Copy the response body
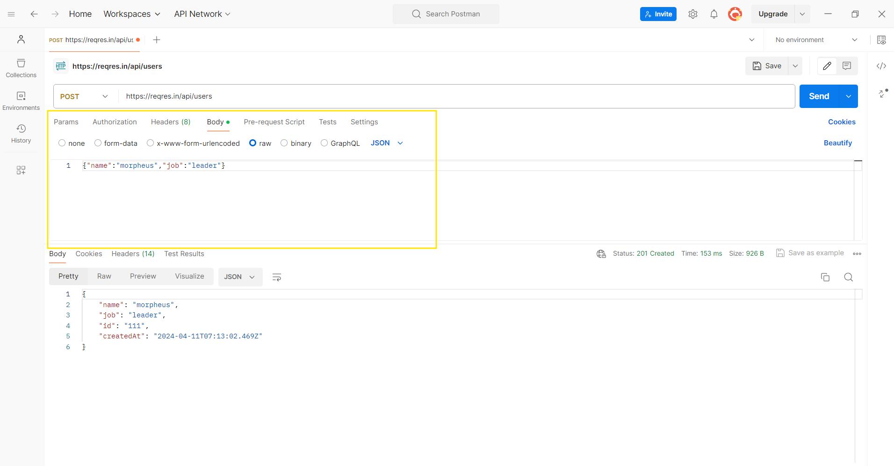This screenshot has width=894, height=466. pyautogui.click(x=825, y=277)
